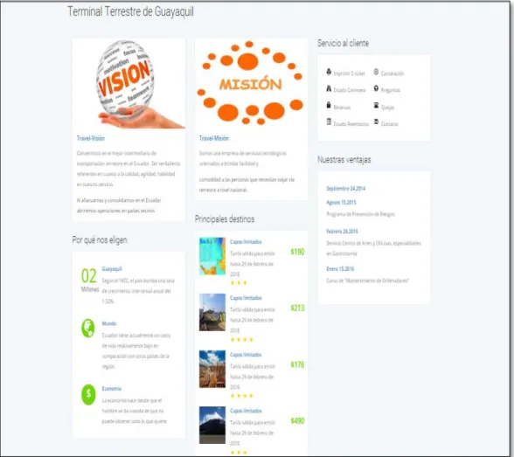The height and width of the screenshot is (457, 514).
Task: Click the telephone icon next to Quejas
Action: point(376,105)
